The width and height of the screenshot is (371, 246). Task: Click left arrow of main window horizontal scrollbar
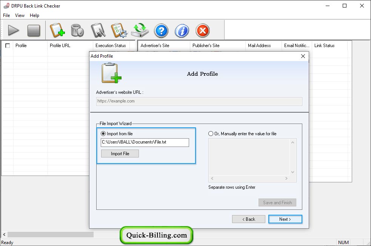pos(4,234)
